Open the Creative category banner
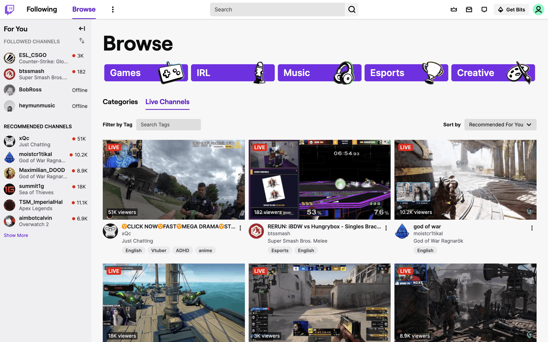Image resolution: width=548 pixels, height=342 pixels. coord(493,73)
